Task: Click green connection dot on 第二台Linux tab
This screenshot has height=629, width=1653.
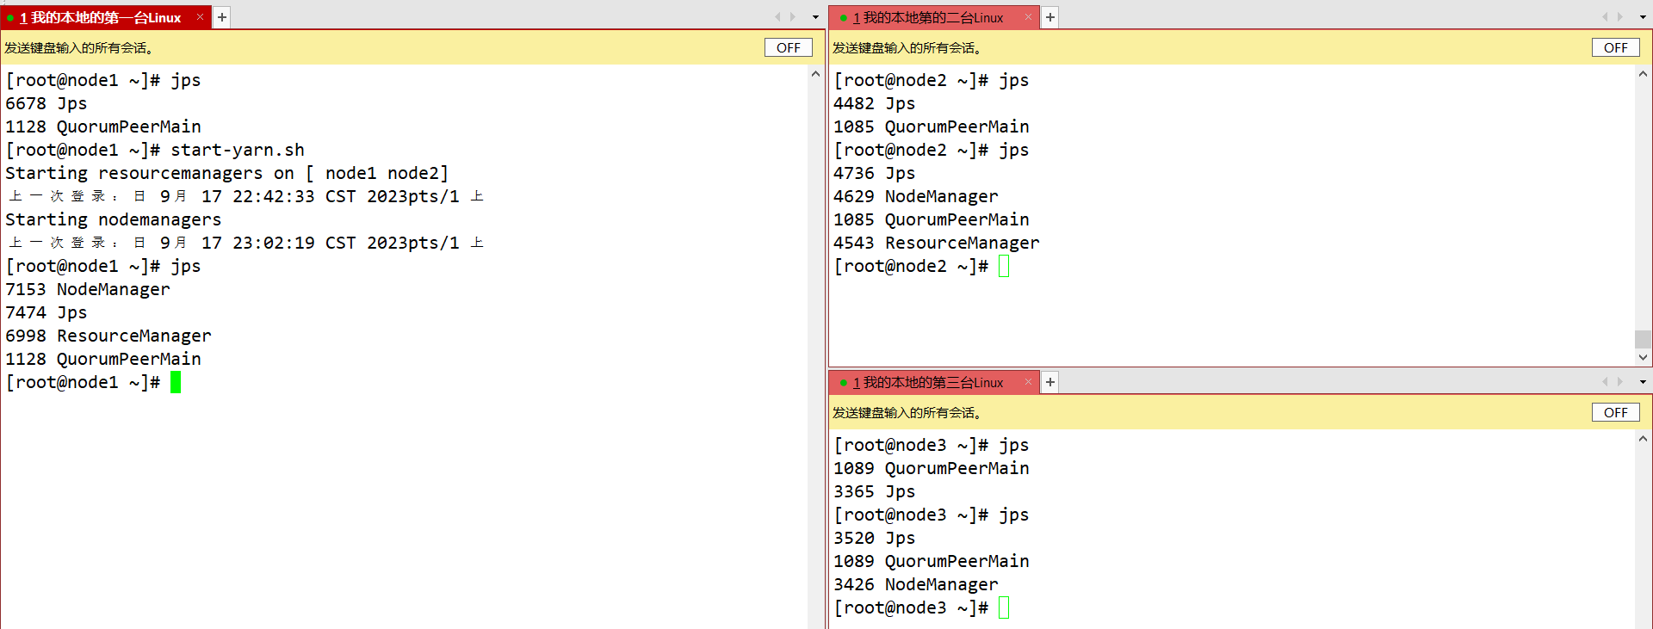Action: (x=844, y=18)
